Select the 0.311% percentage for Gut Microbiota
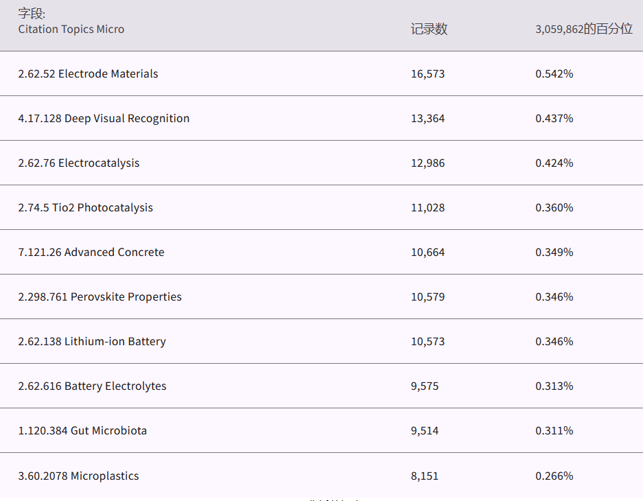Image resolution: width=643 pixels, height=501 pixels. pyautogui.click(x=554, y=431)
